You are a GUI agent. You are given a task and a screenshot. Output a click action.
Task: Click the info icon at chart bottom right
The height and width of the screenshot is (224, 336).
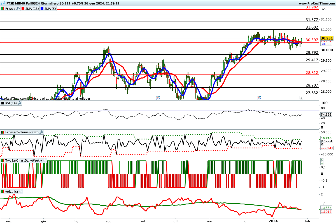tap(301, 98)
